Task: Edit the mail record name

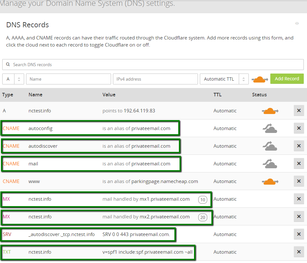Action: click(x=33, y=163)
